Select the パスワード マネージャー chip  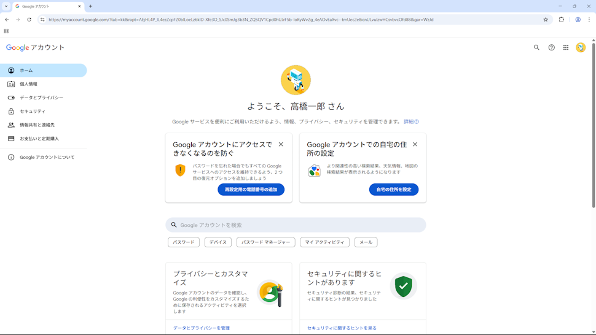[265, 242]
